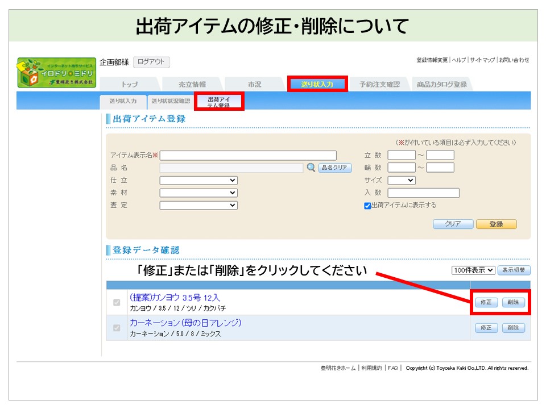Toggle 出荷アイテムに表示する checkbox
Screen dimensions: 546x409
click(x=367, y=206)
